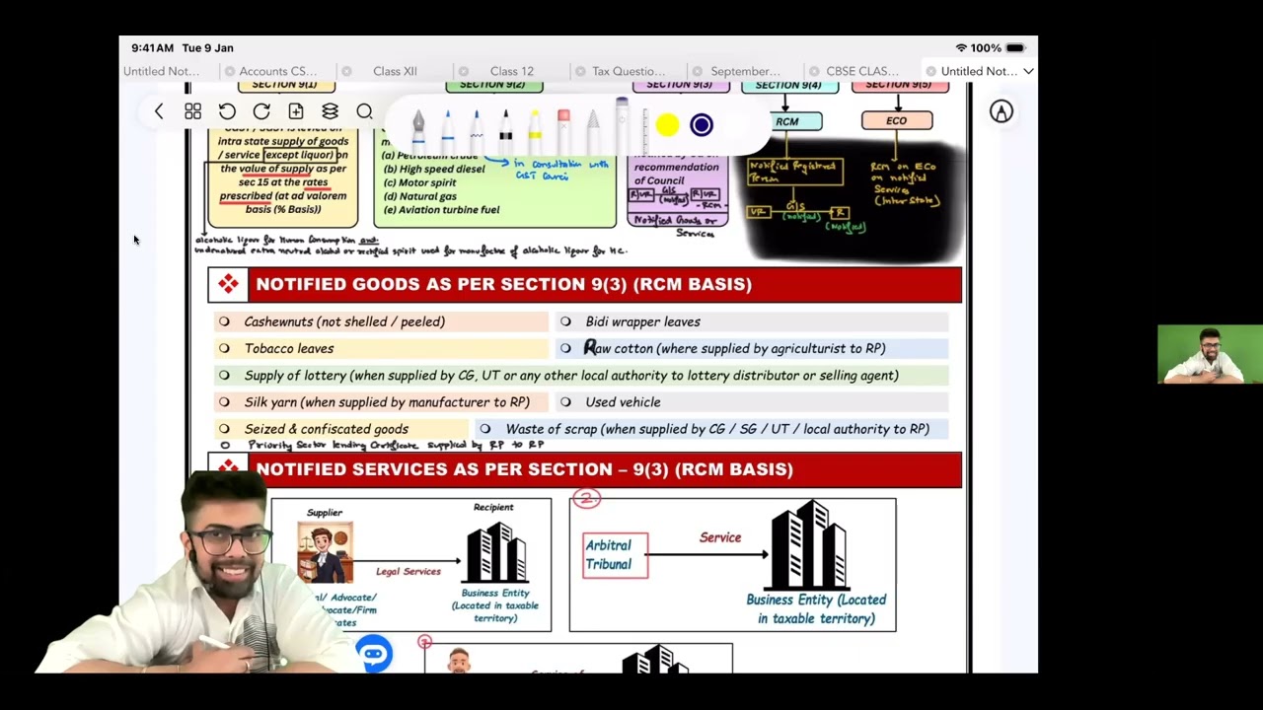Open the page thumbnails grid view
The height and width of the screenshot is (710, 1263).
[x=192, y=112]
